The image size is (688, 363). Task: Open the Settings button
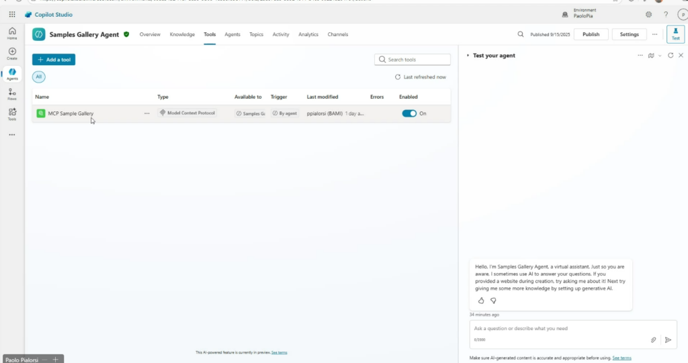click(x=629, y=34)
